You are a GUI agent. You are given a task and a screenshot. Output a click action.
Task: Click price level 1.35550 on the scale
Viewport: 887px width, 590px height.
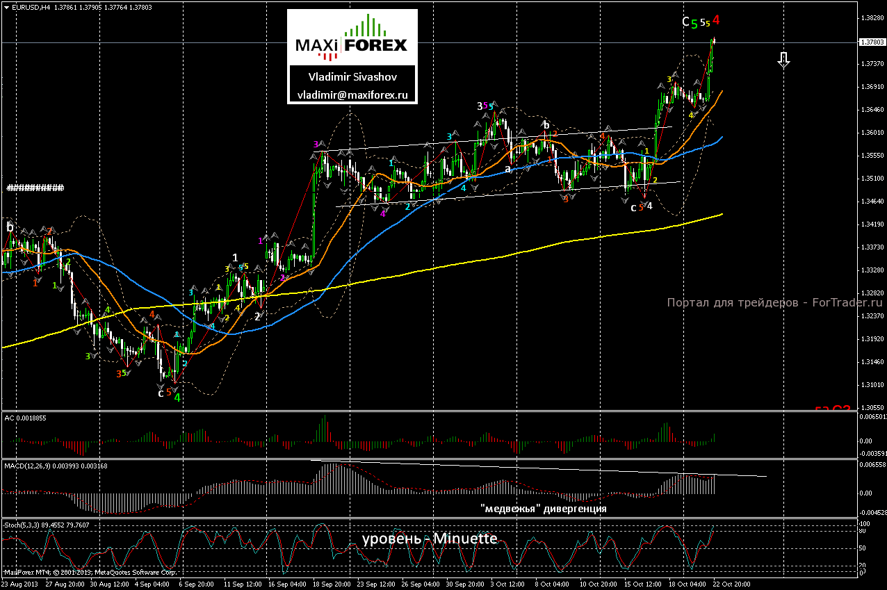coord(872,155)
